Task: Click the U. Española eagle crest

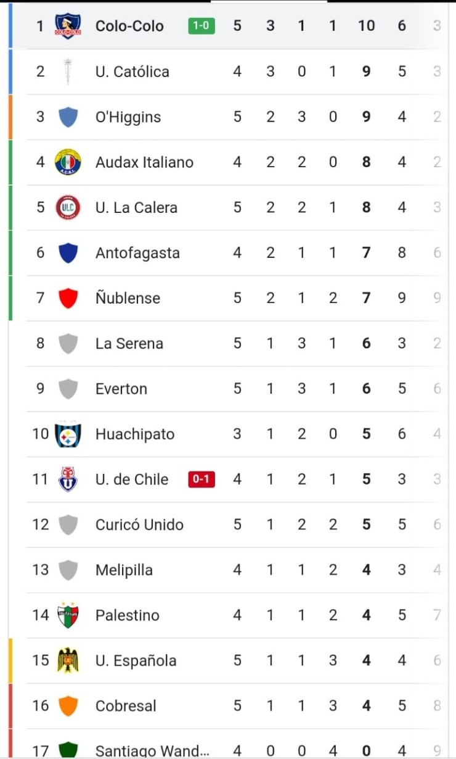Action: (68, 660)
